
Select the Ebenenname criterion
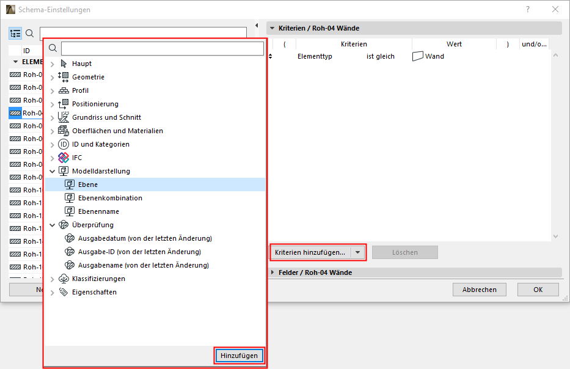155,211
